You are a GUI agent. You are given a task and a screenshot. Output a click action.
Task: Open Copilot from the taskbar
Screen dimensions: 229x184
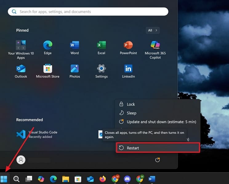(x=41, y=179)
